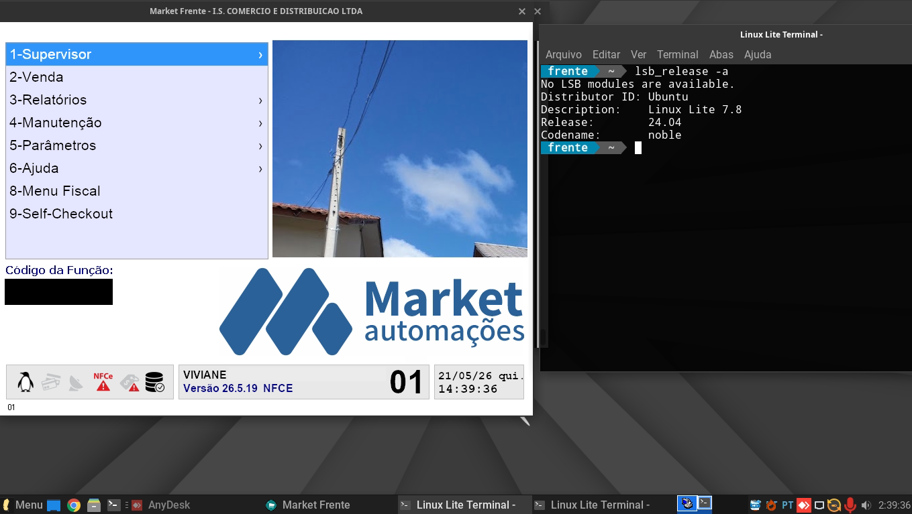Click the time 14:39:36 in Market Frente
912x514 pixels.
coord(468,389)
